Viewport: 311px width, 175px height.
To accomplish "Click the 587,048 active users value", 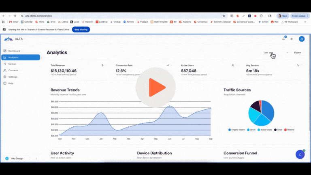I will click(189, 71).
